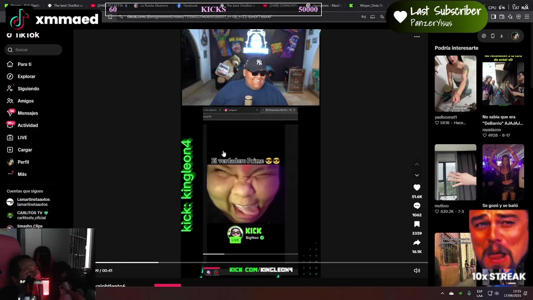Open Perfil from the sidebar
This screenshot has width=533, height=300.
click(18, 162)
